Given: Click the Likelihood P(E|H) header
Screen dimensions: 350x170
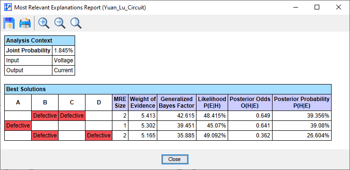Looking at the screenshot, I should [212, 102].
